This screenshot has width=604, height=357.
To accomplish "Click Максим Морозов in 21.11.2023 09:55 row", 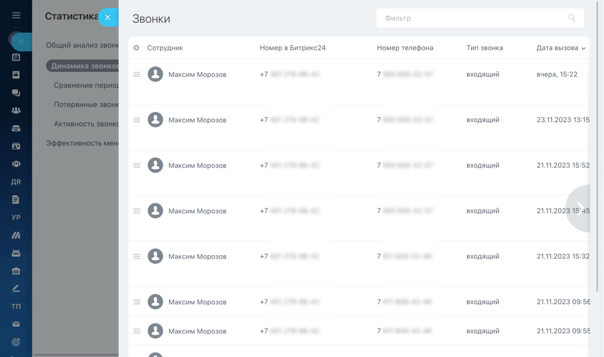I will coord(197,331).
